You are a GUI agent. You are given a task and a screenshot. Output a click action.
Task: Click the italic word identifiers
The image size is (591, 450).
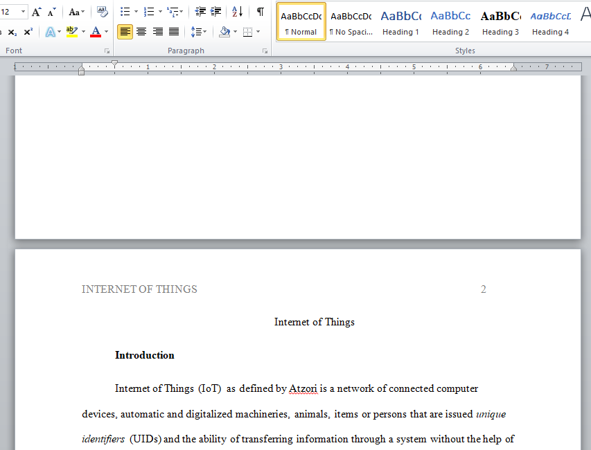[103, 439]
